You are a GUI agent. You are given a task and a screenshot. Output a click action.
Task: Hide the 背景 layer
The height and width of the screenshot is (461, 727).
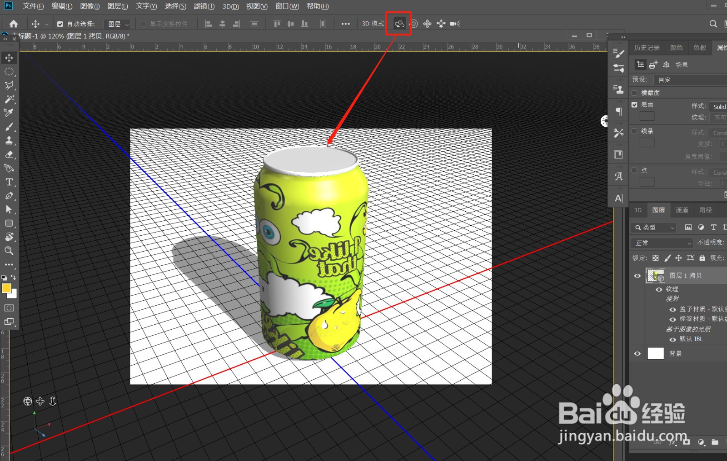(x=637, y=353)
